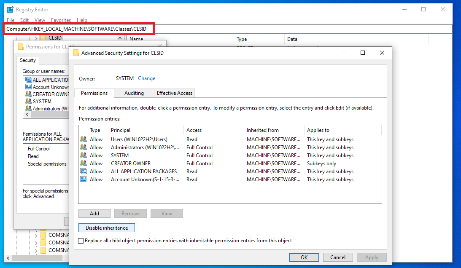This screenshot has height=268, width=461.
Task: Open the File menu
Action: point(11,20)
